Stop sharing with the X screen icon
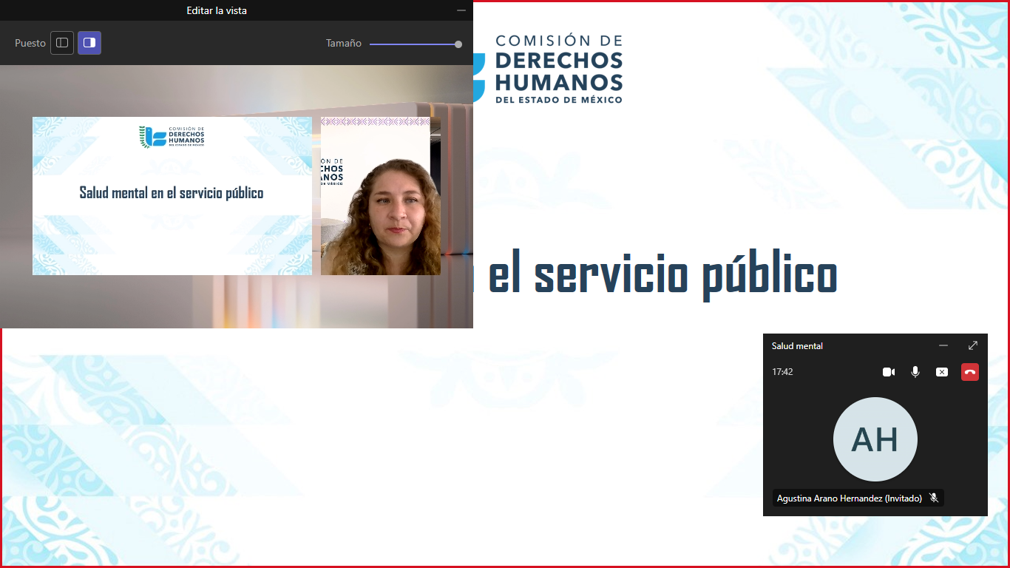This screenshot has width=1010, height=568. [x=942, y=372]
